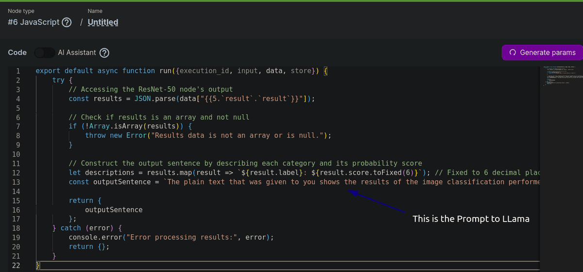
Task: Click the help icon next to AI Assistant
Action: [x=104, y=52]
